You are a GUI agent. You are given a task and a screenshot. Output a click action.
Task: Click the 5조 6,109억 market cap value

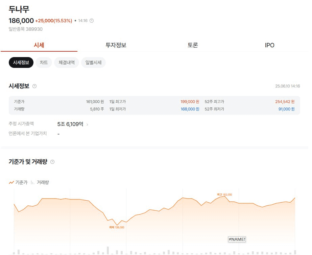pyautogui.click(x=70, y=124)
